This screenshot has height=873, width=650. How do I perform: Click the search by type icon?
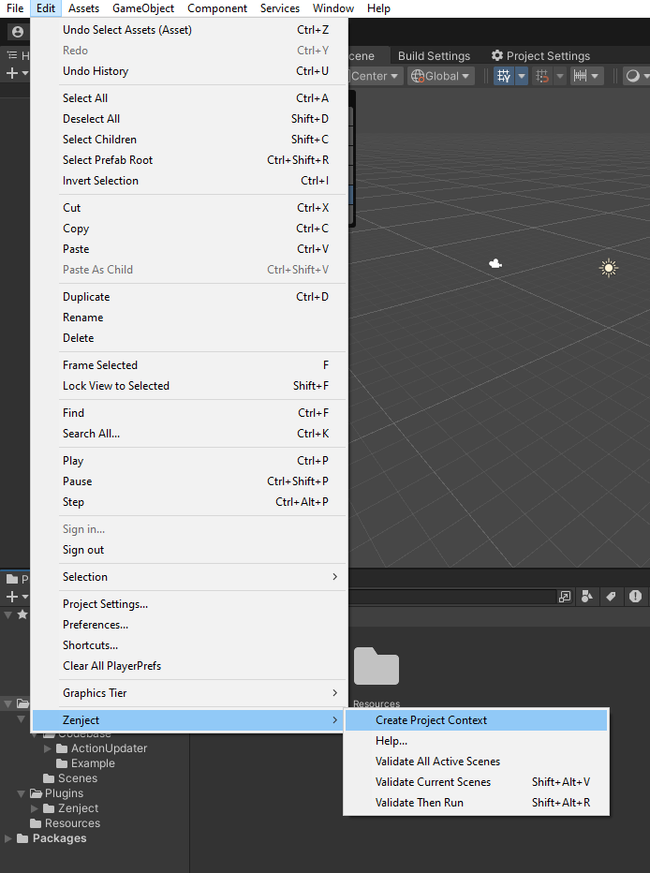click(587, 597)
